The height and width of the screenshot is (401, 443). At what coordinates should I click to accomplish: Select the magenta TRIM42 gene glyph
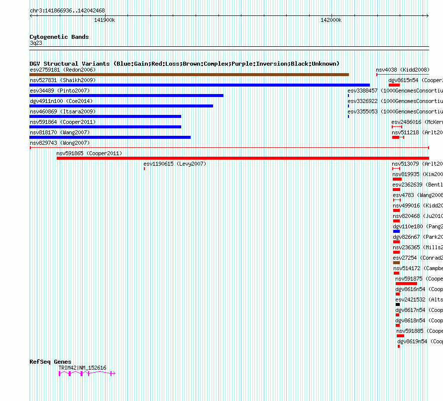[87, 374]
